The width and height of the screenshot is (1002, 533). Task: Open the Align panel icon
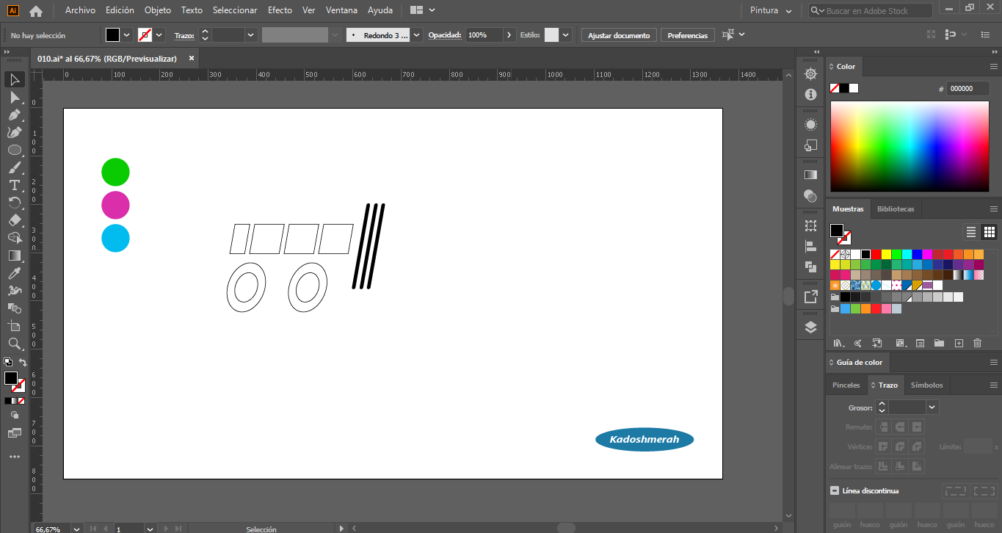point(810,246)
